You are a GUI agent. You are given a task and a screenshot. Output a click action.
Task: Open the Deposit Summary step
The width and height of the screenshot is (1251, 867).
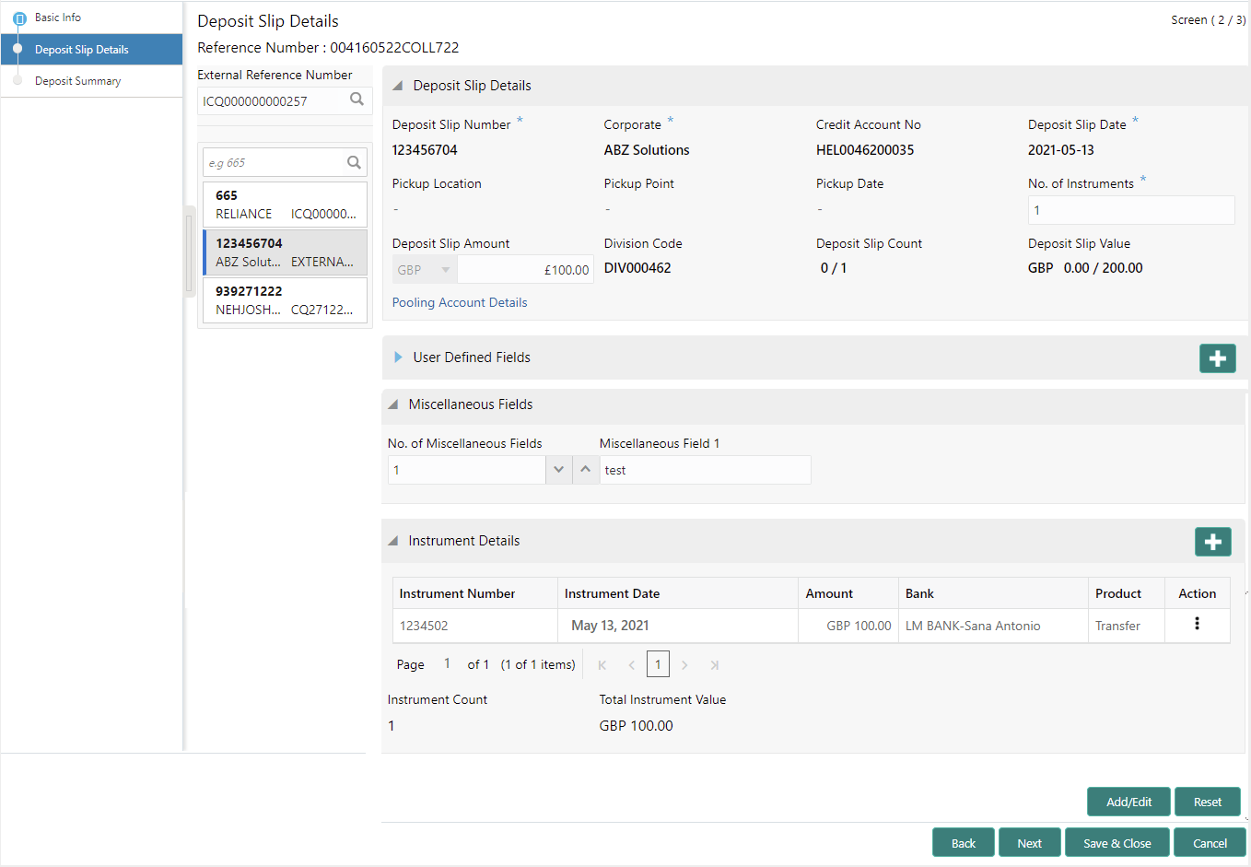pos(78,81)
